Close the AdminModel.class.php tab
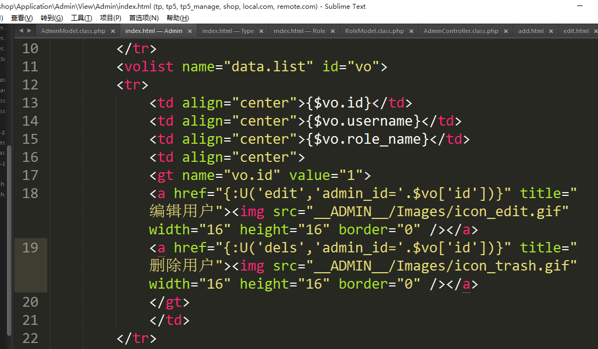This screenshot has height=349, width=598. pos(113,31)
